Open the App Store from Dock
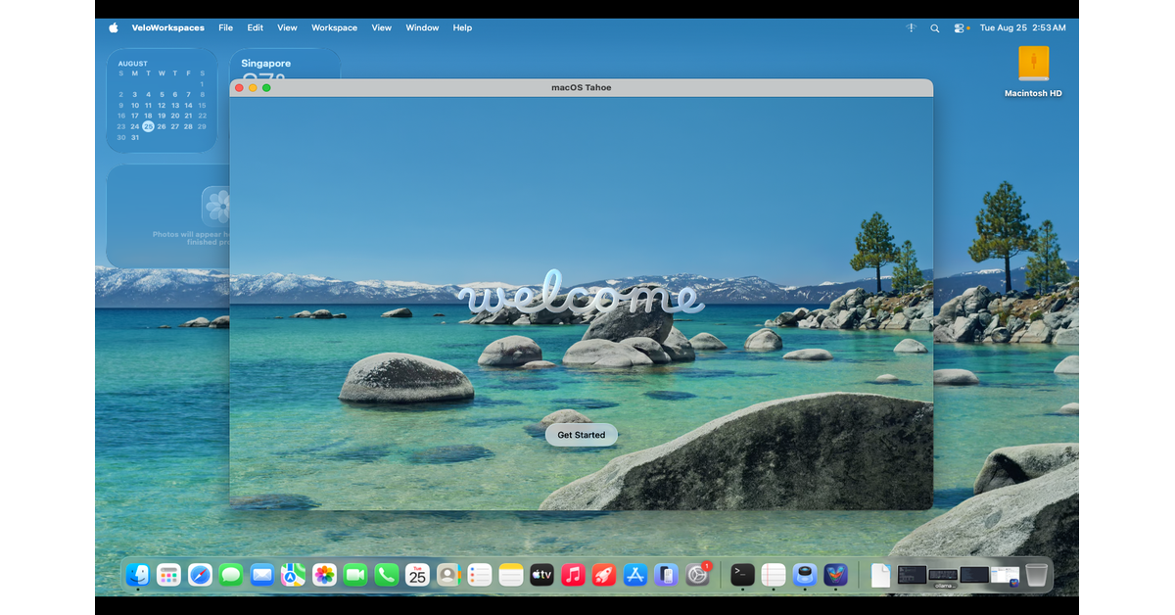The height and width of the screenshot is (615, 1175). pyautogui.click(x=635, y=575)
